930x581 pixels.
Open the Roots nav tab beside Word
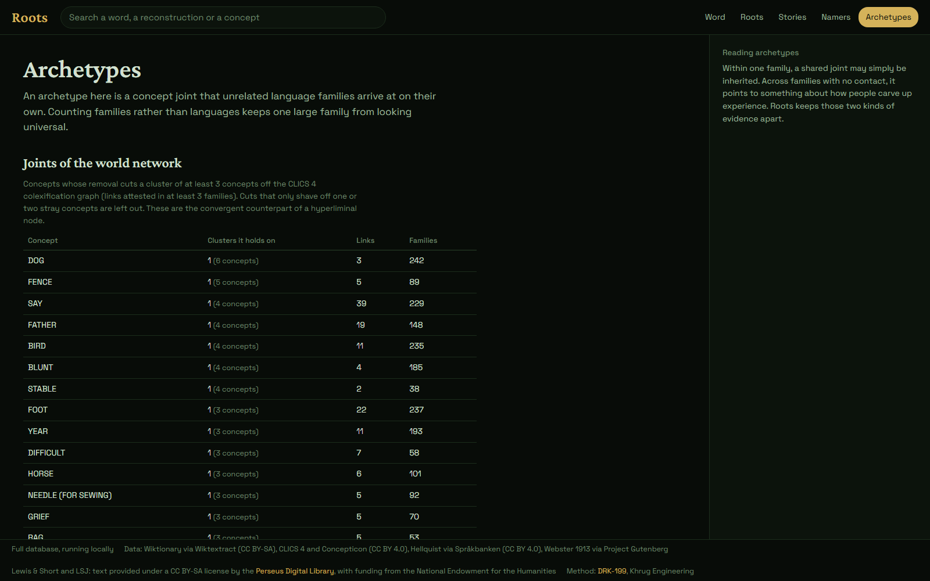tap(752, 17)
